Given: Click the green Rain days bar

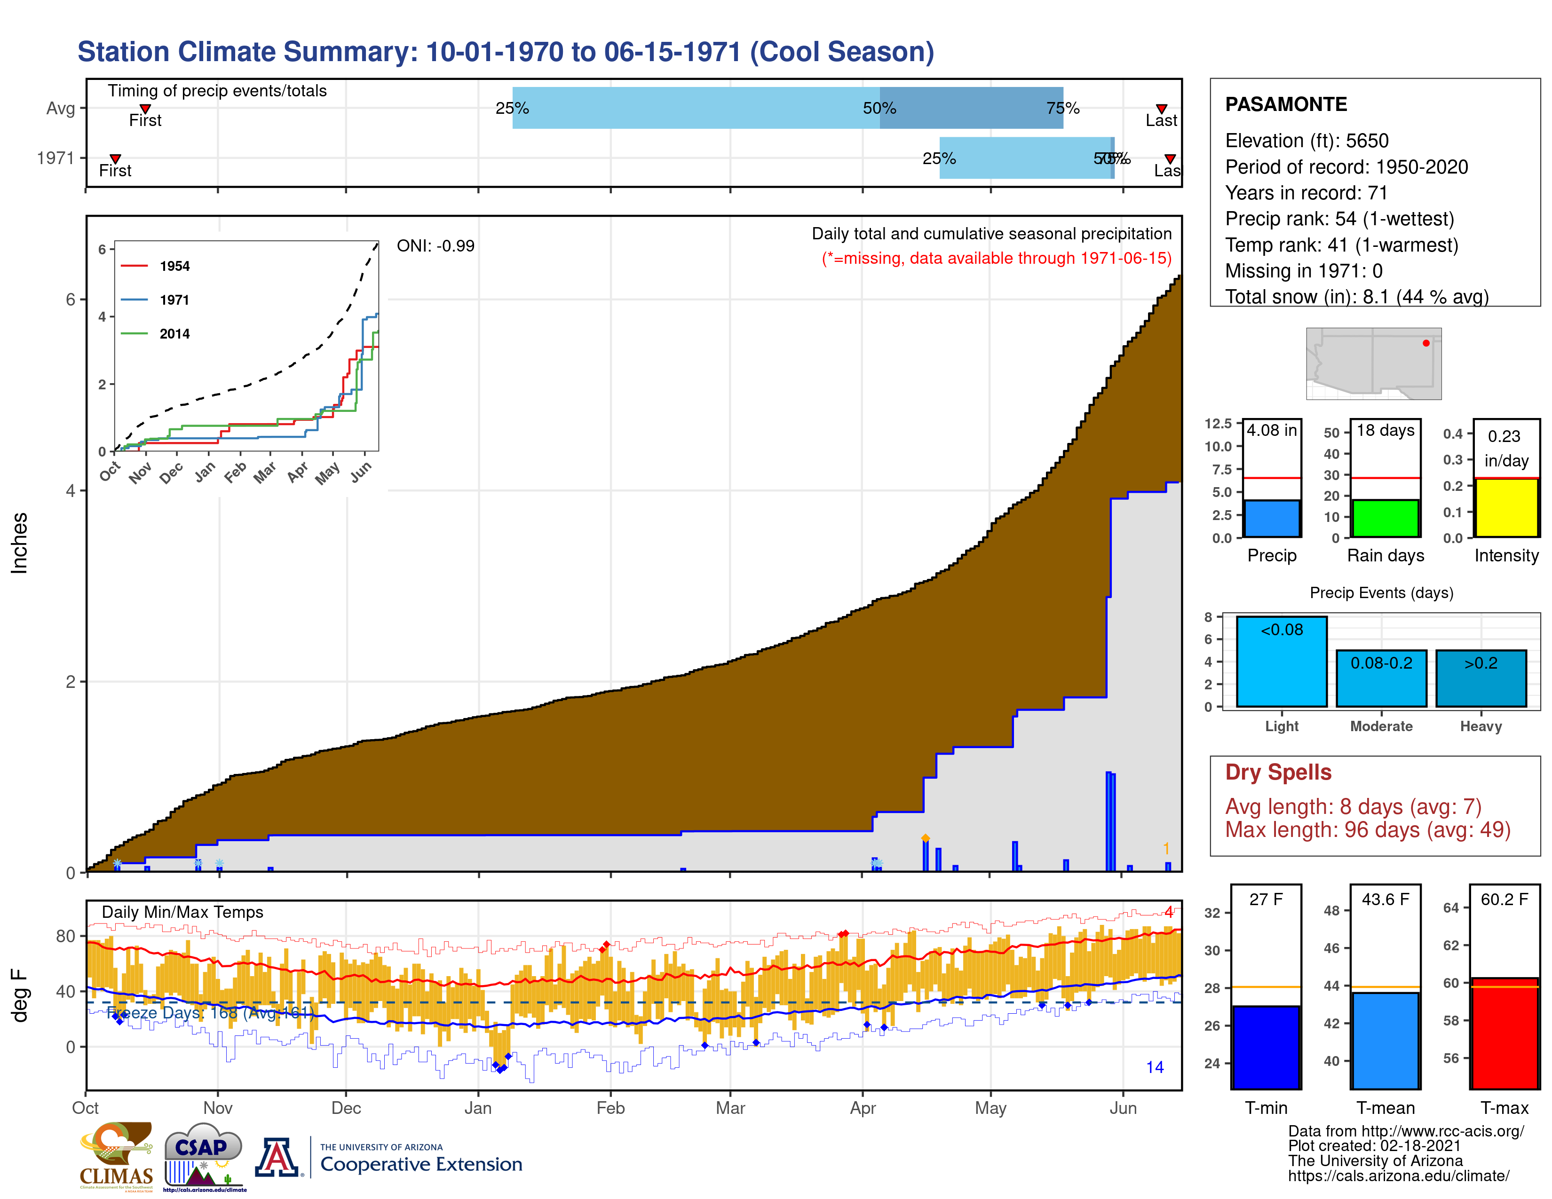Looking at the screenshot, I should click(x=1385, y=519).
